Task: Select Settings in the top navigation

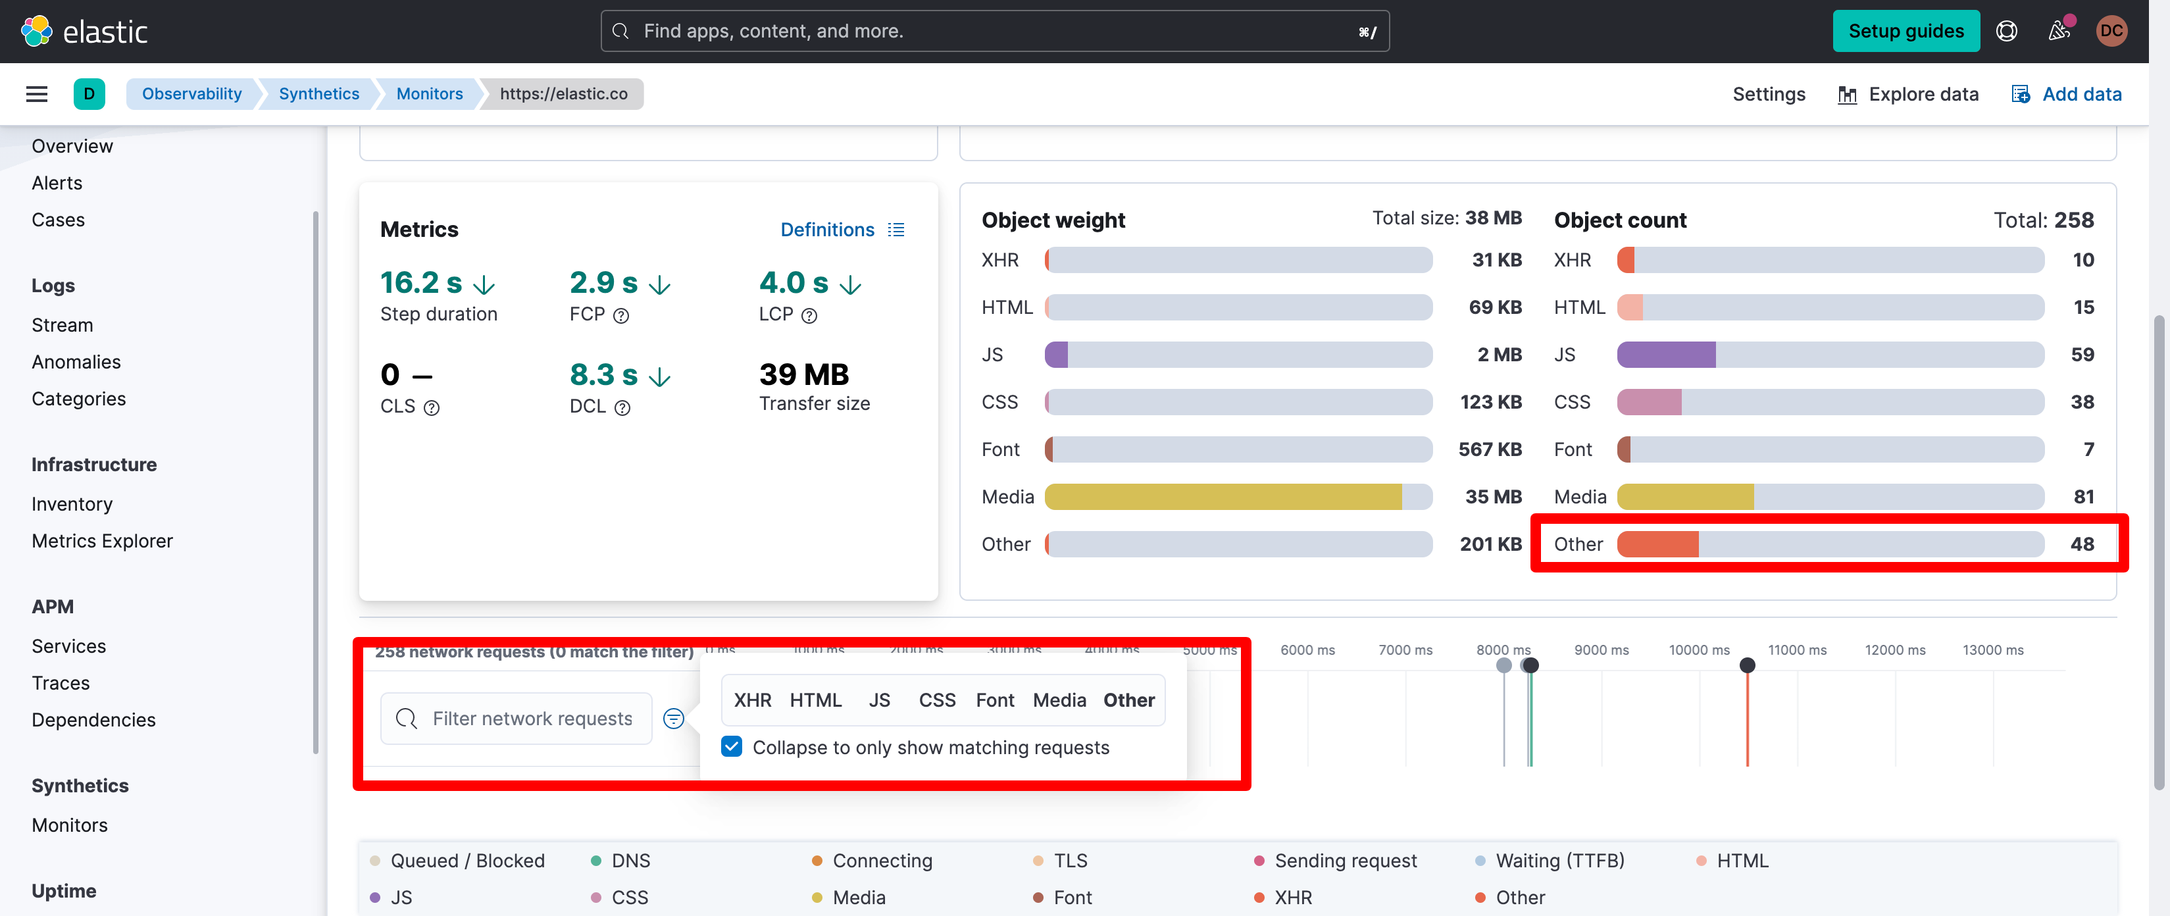Action: (x=1768, y=93)
